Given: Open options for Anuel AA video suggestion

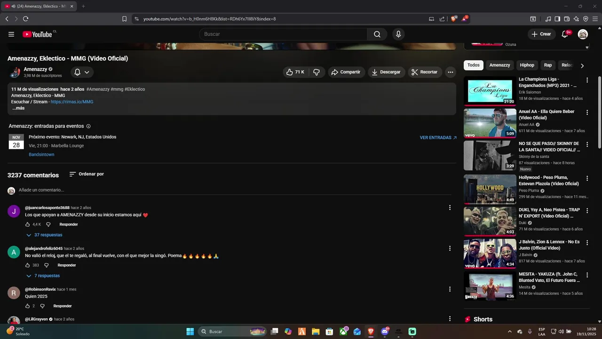Looking at the screenshot, I should point(587,113).
